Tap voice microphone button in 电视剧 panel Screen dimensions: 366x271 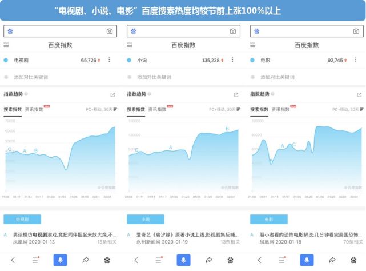tap(60, 260)
